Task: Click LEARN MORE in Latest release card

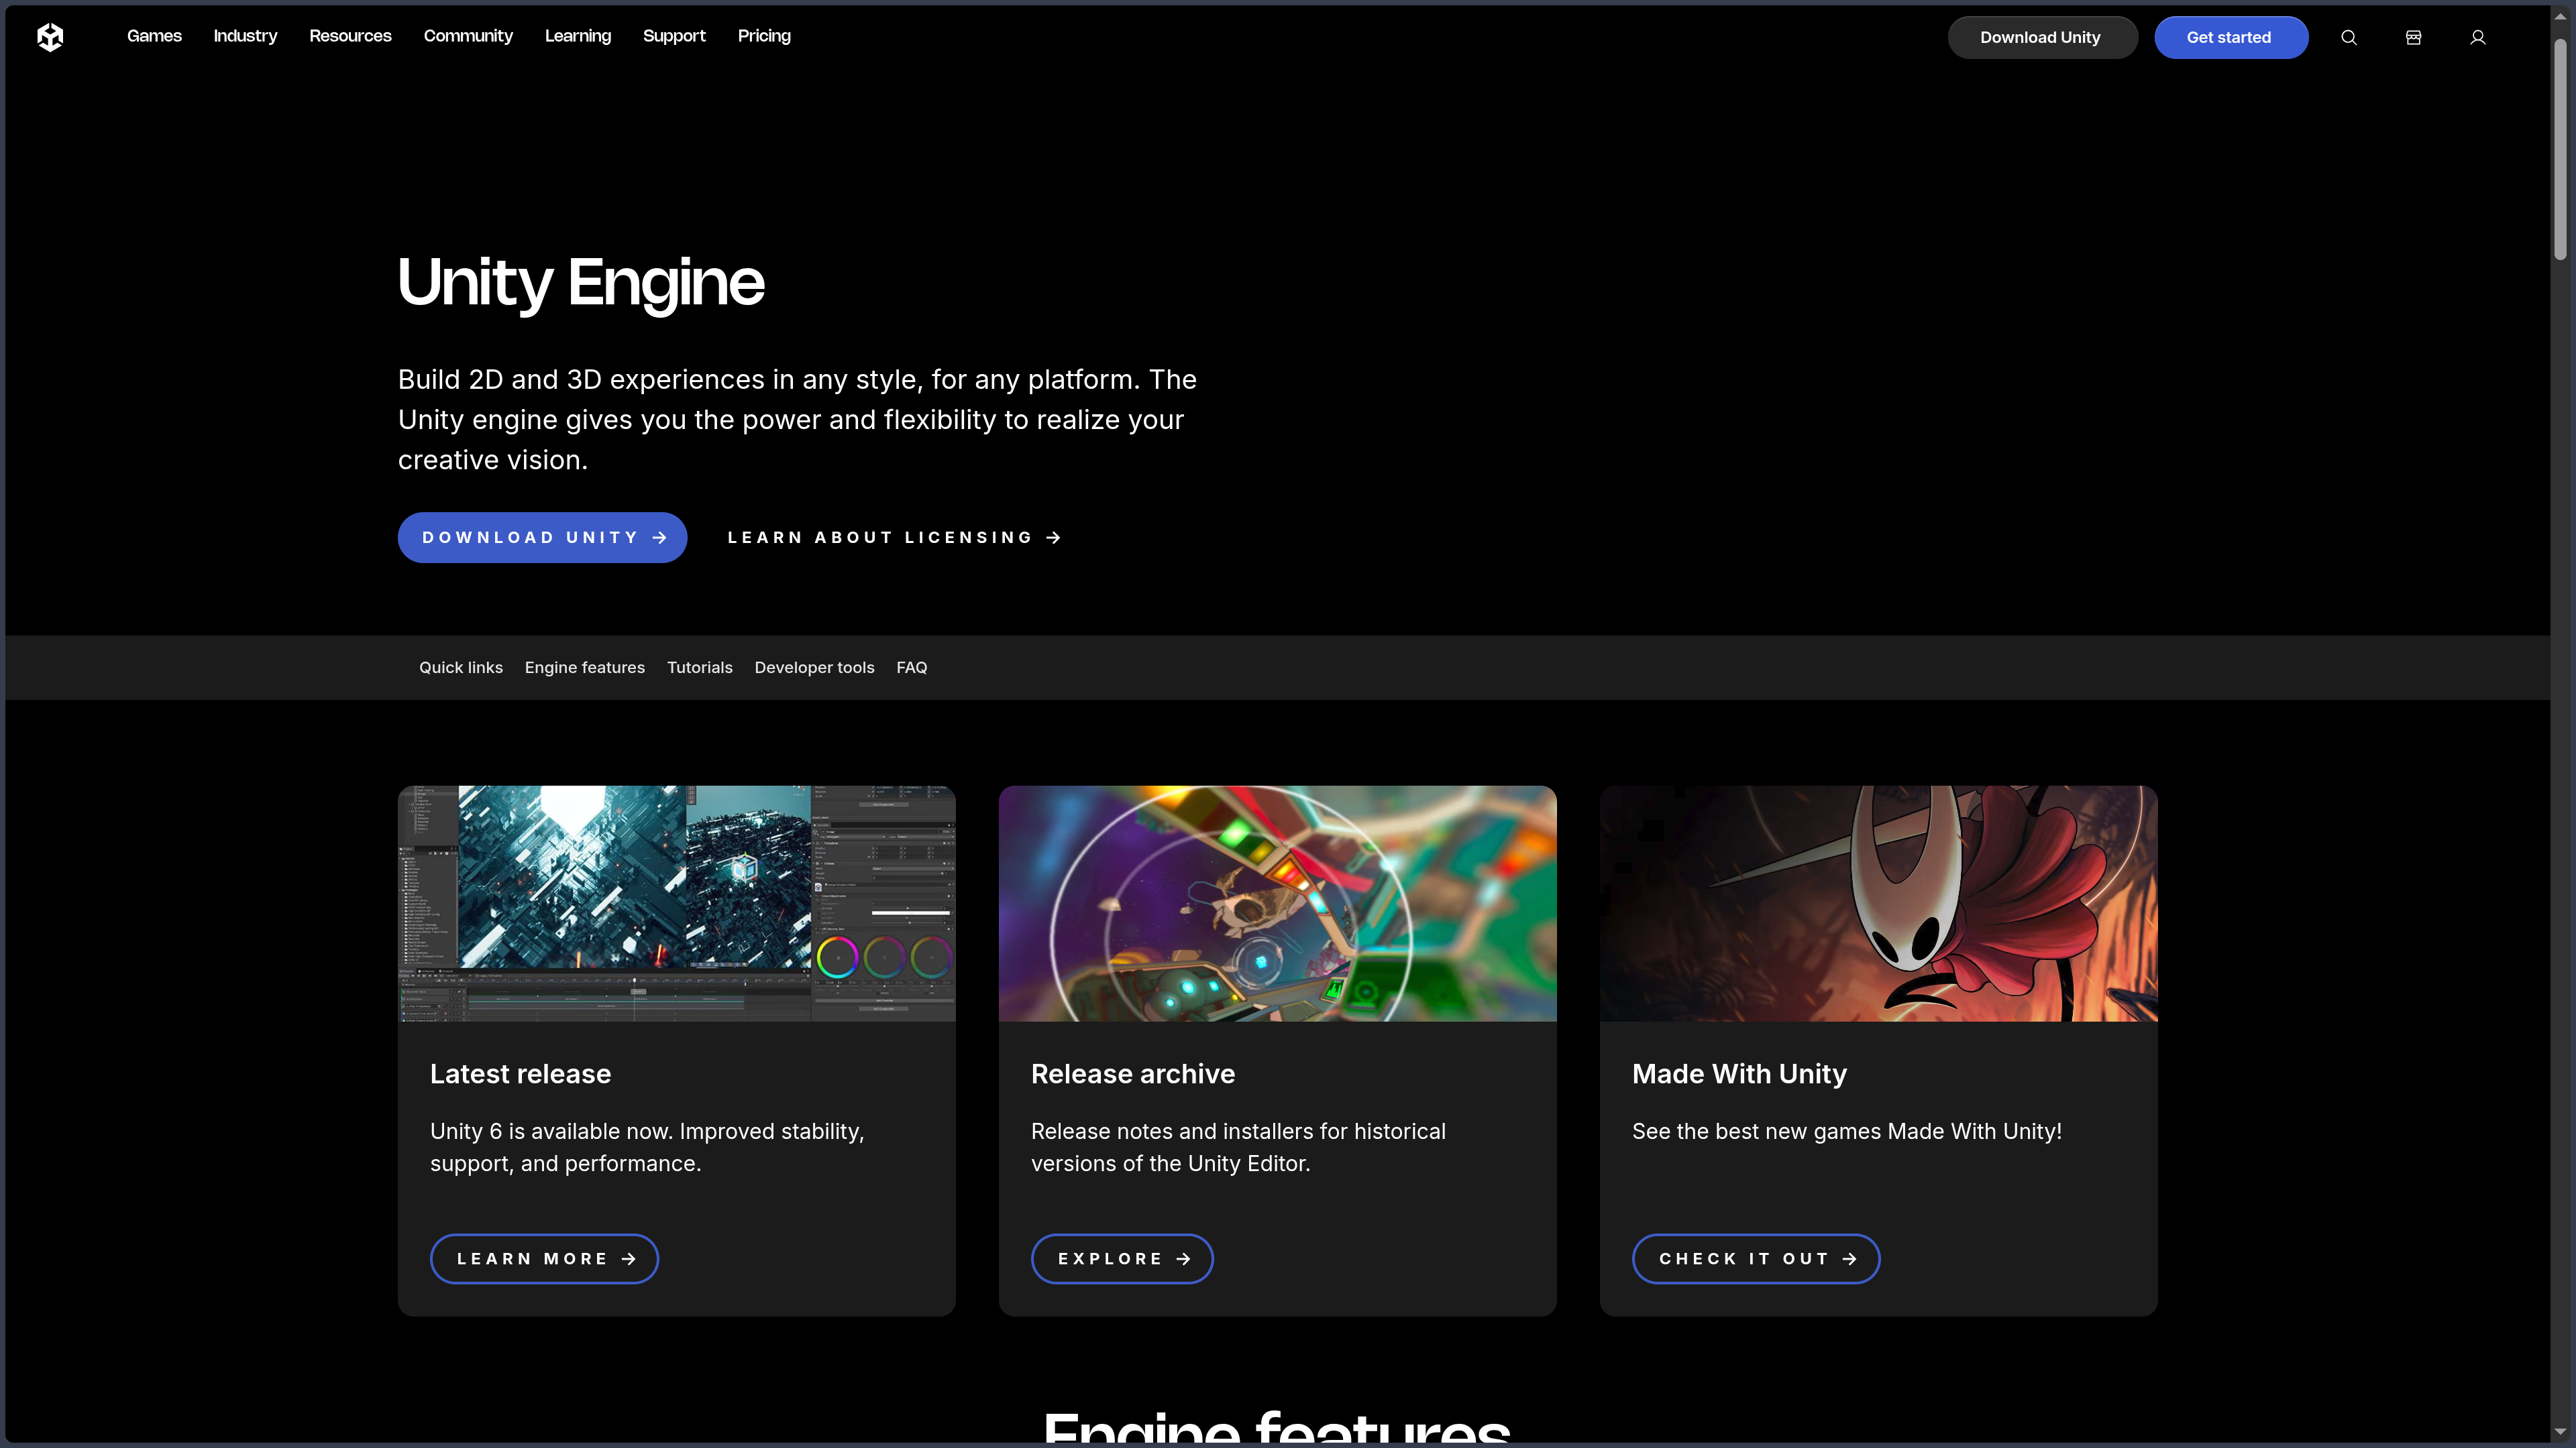Action: (544, 1259)
